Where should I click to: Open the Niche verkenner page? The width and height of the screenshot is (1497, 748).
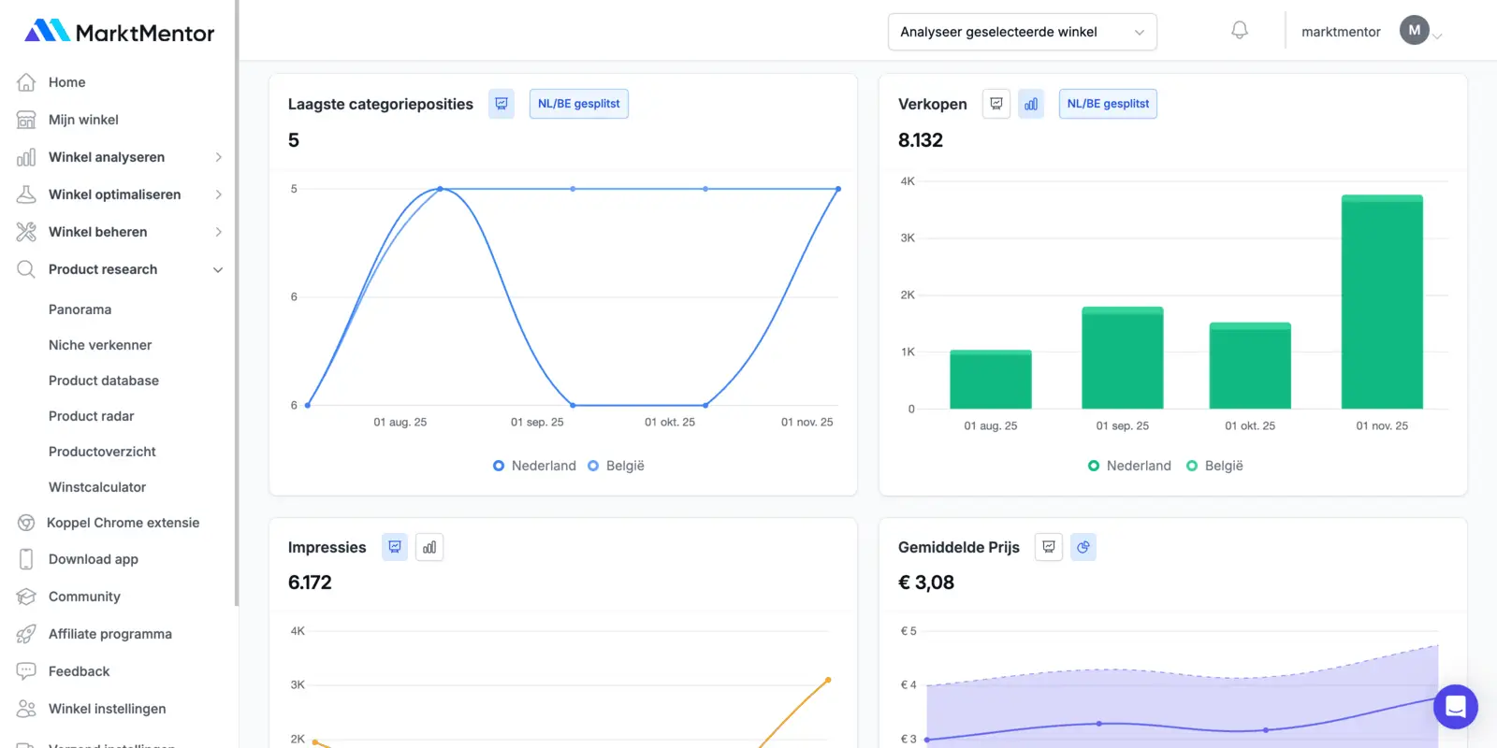click(x=100, y=345)
